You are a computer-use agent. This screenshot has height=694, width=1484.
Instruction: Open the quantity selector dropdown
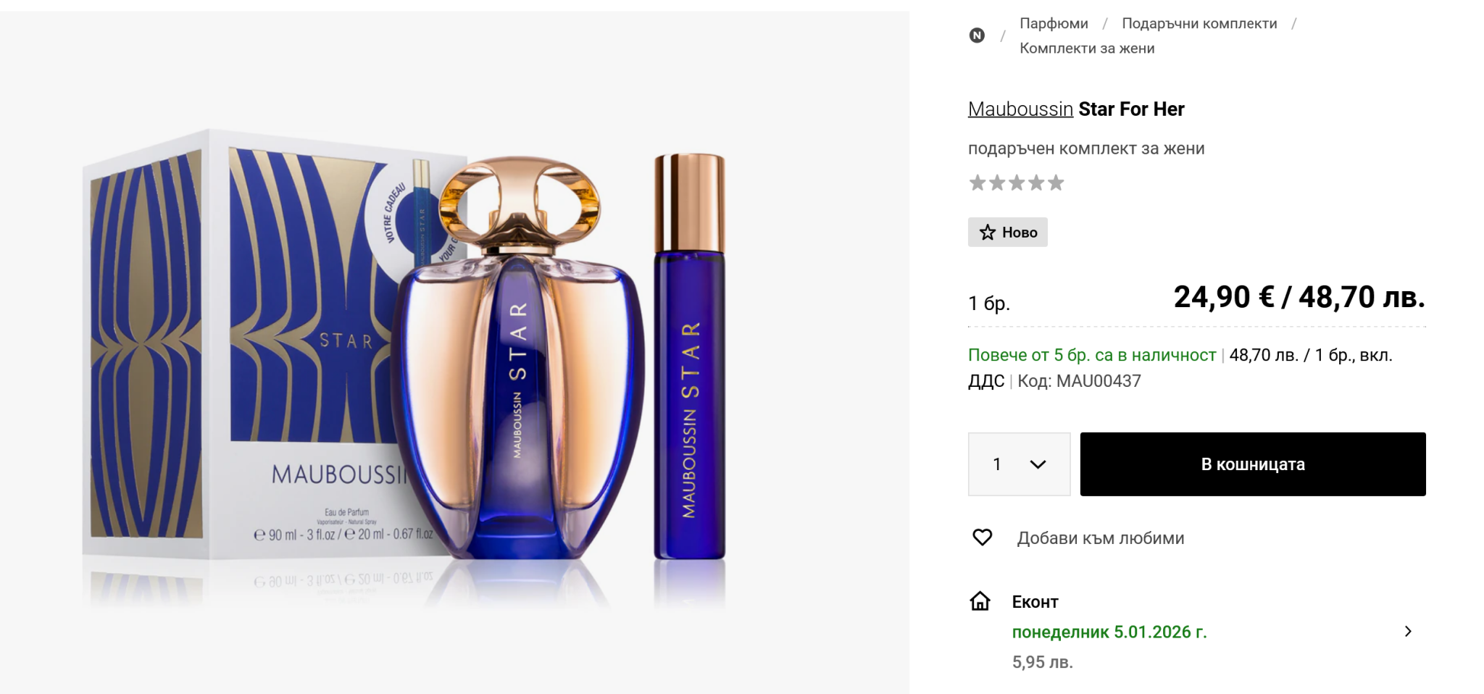(1019, 464)
